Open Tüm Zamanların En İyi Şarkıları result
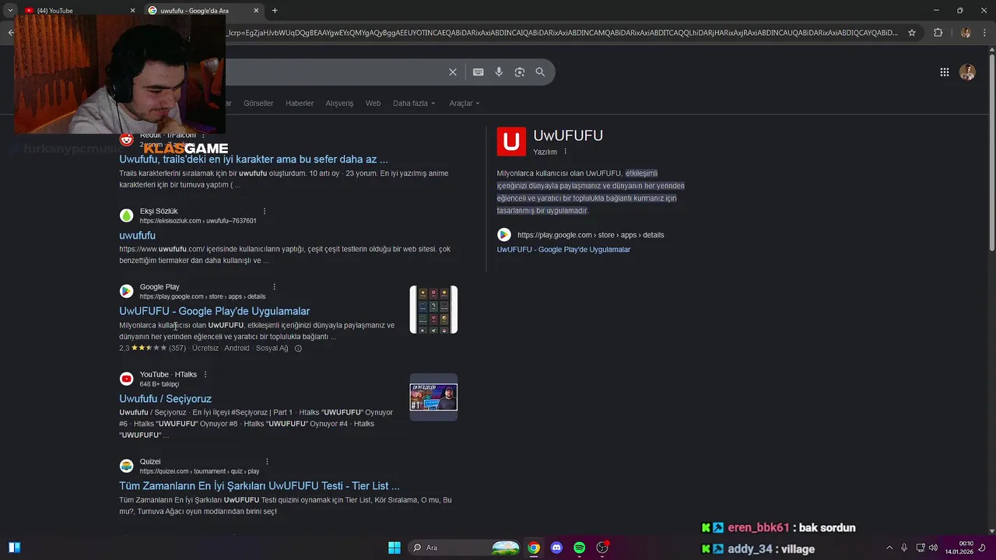The image size is (996, 560). coord(260,486)
